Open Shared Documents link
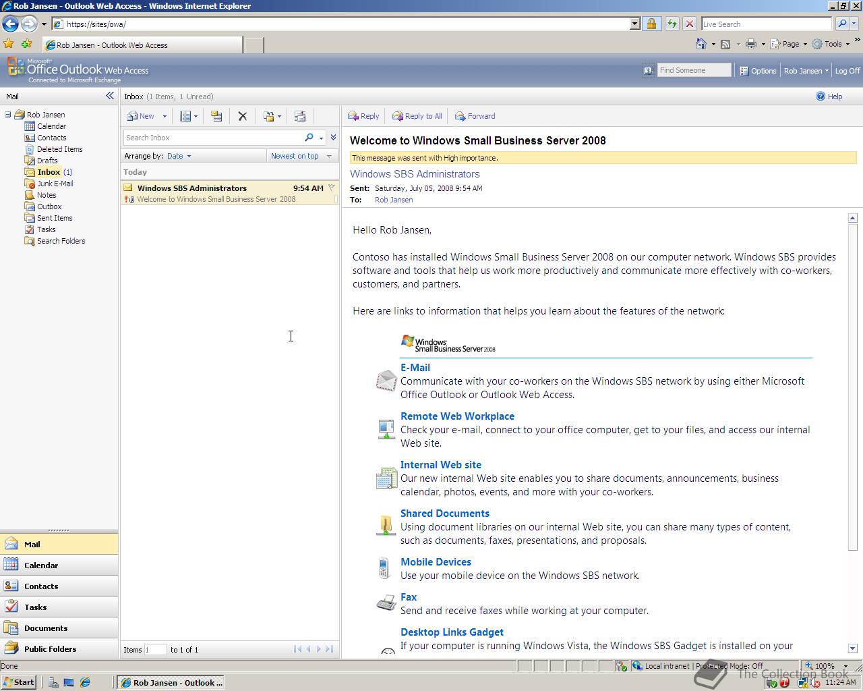This screenshot has width=863, height=691. pyautogui.click(x=445, y=514)
